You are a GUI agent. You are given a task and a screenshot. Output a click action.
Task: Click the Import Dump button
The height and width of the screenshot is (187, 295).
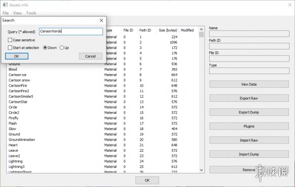click(249, 154)
